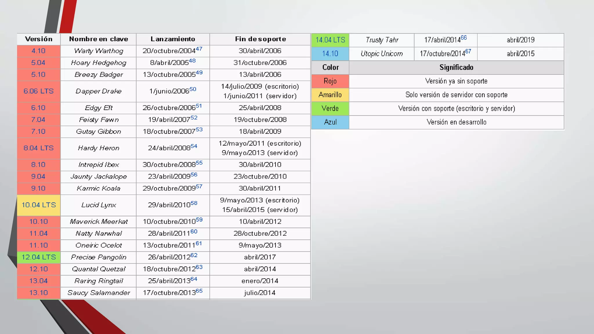This screenshot has height=334, width=594.
Task: Click the 13.10 version link
Action: pos(38,293)
